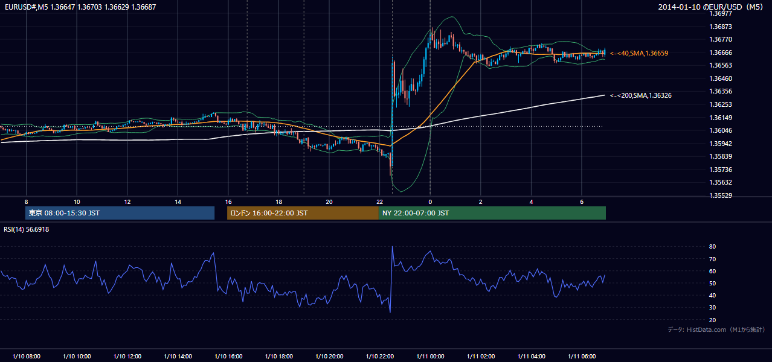Image resolution: width=772 pixels, height=362 pixels.
Task: Select the Tokyo 08:00-15:30 JST session bar
Action: (120, 213)
